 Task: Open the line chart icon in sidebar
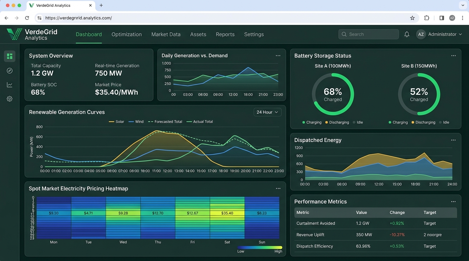[10, 85]
